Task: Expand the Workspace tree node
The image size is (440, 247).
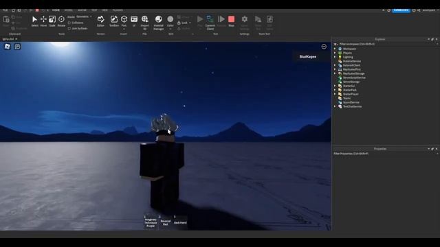Action: click(335, 49)
